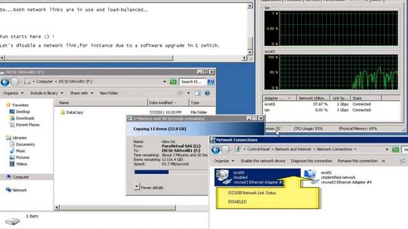Viewport: 408px width, 229px height.
Task: Open Explorer help question mark icon
Action: 207,93
